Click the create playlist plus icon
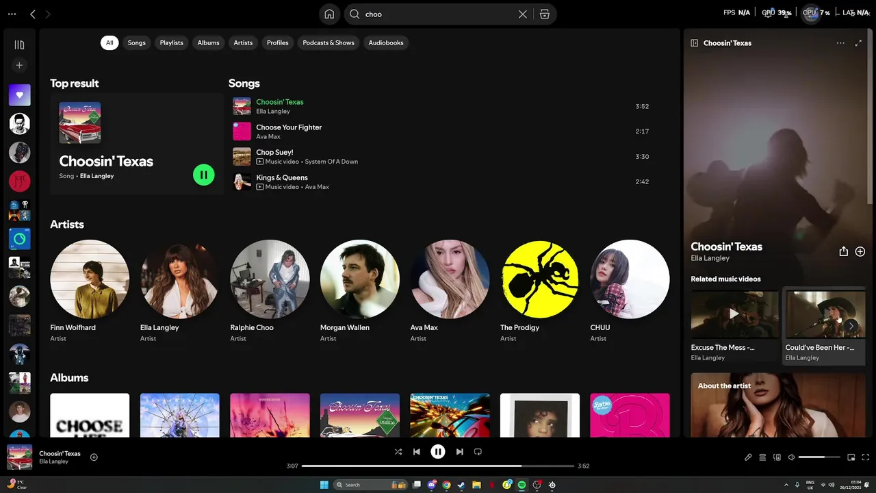The height and width of the screenshot is (493, 876). click(x=19, y=65)
